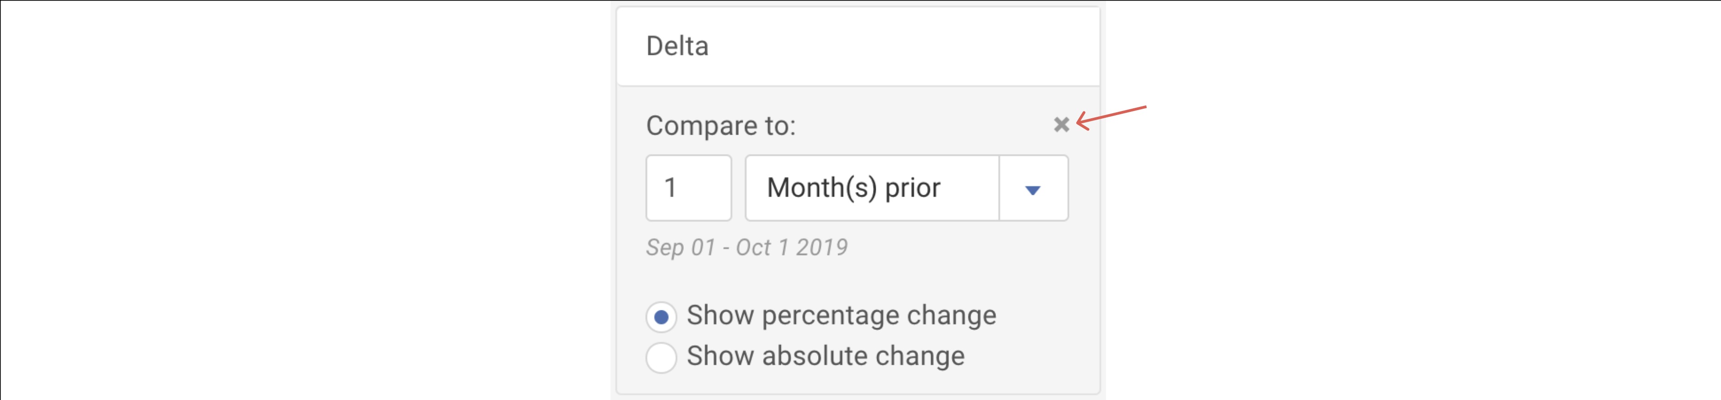Expand the compare period unit selector arrow
The width and height of the screenshot is (1721, 400).
pos(1033,189)
